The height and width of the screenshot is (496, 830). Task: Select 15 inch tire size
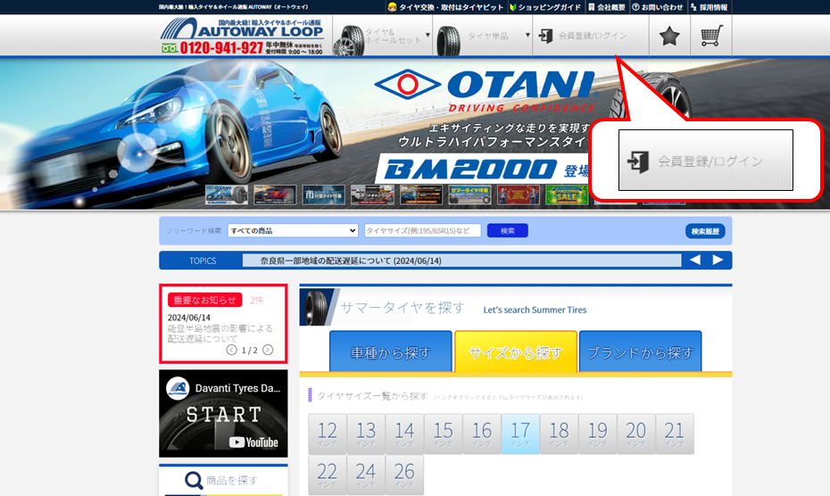[x=443, y=434]
